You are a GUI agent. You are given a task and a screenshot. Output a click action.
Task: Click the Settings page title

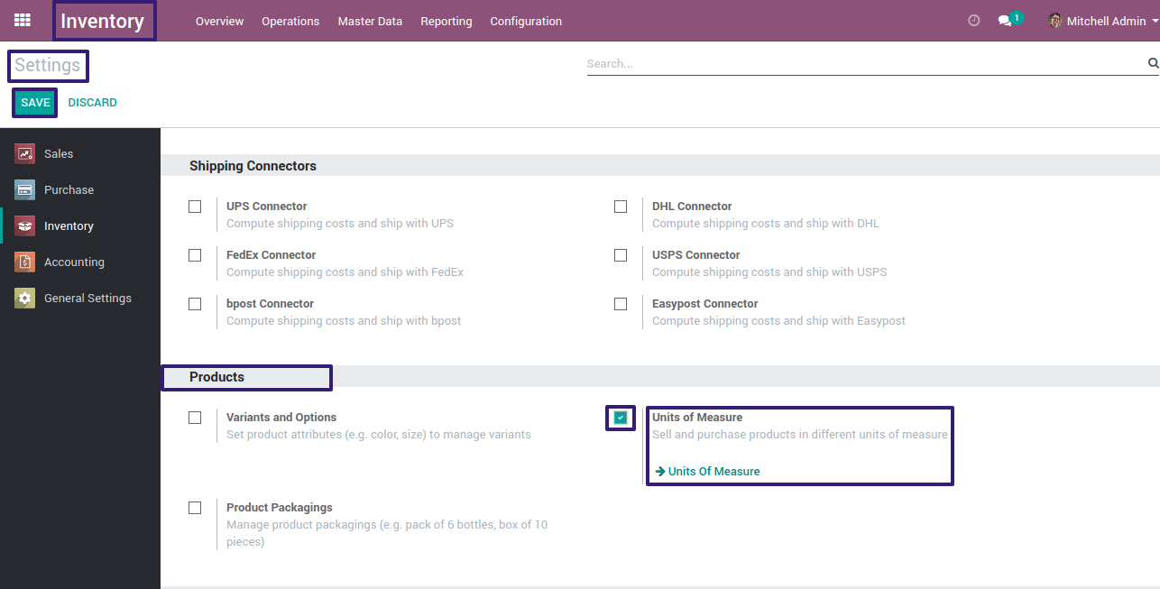[x=48, y=66]
